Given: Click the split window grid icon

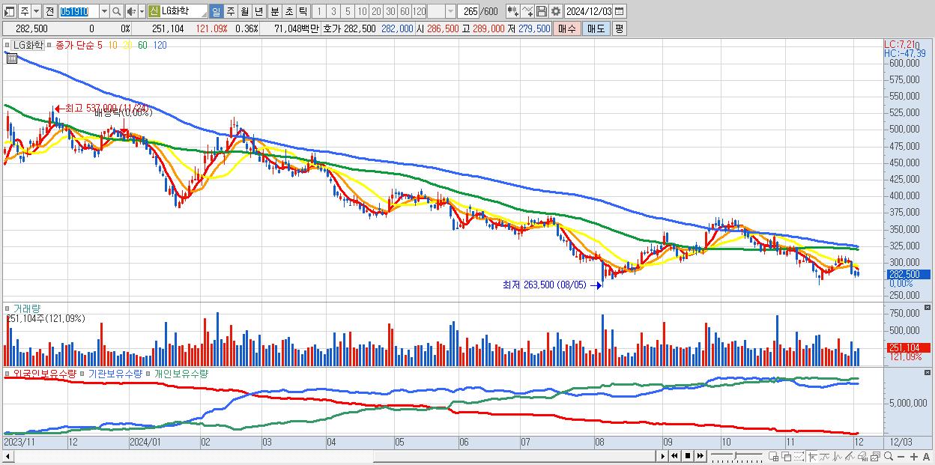Looking at the screenshot, I should point(774,456).
